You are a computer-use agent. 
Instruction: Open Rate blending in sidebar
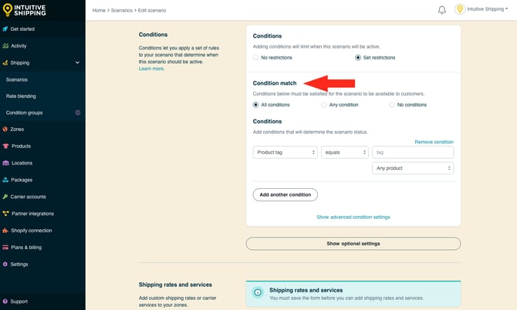tap(21, 96)
